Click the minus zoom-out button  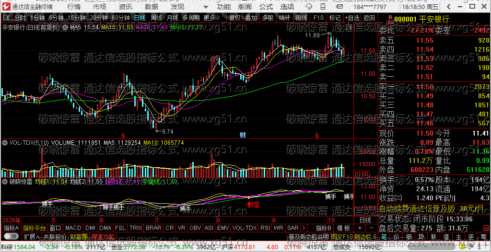click(371, 228)
